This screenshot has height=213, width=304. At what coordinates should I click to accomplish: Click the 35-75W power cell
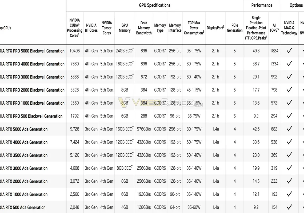[x=194, y=116]
